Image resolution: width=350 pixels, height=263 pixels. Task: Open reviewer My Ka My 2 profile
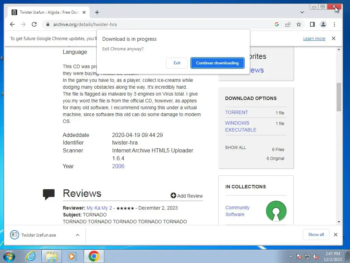pyautogui.click(x=99, y=208)
